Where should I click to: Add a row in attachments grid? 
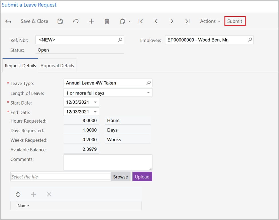(33, 194)
